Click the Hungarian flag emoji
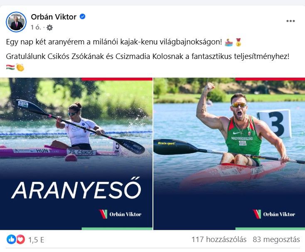Image resolution: width=305 pixels, height=252 pixels. [x=10, y=67]
